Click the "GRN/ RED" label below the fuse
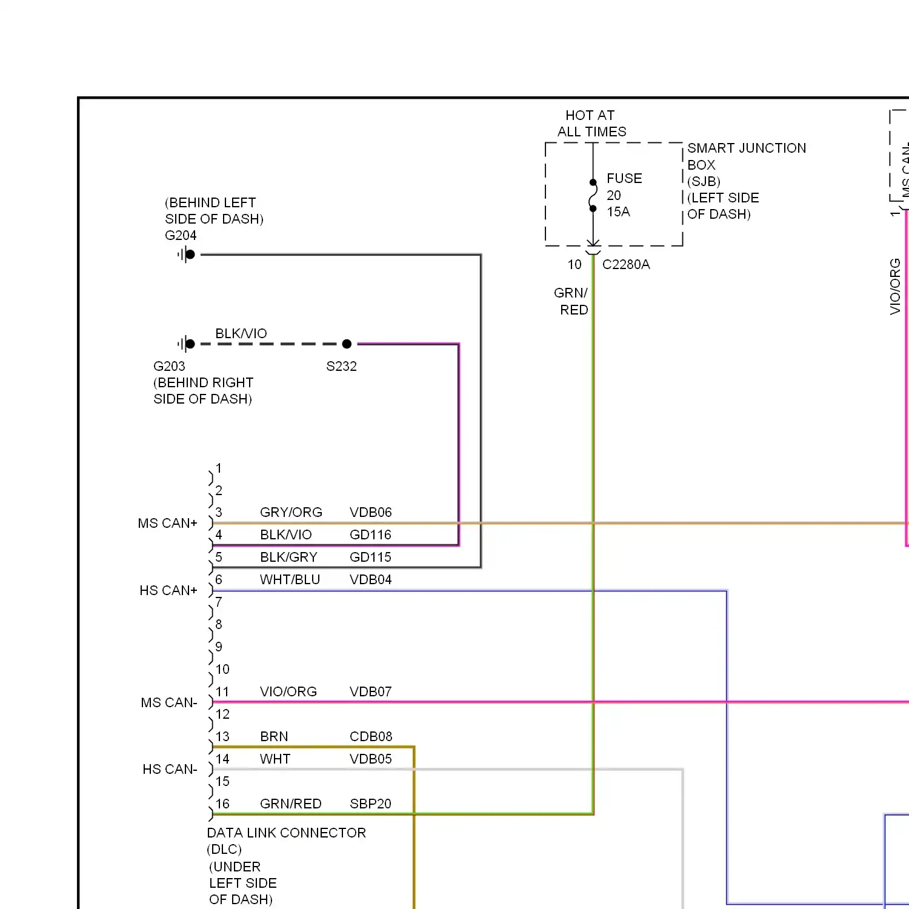 click(x=571, y=301)
